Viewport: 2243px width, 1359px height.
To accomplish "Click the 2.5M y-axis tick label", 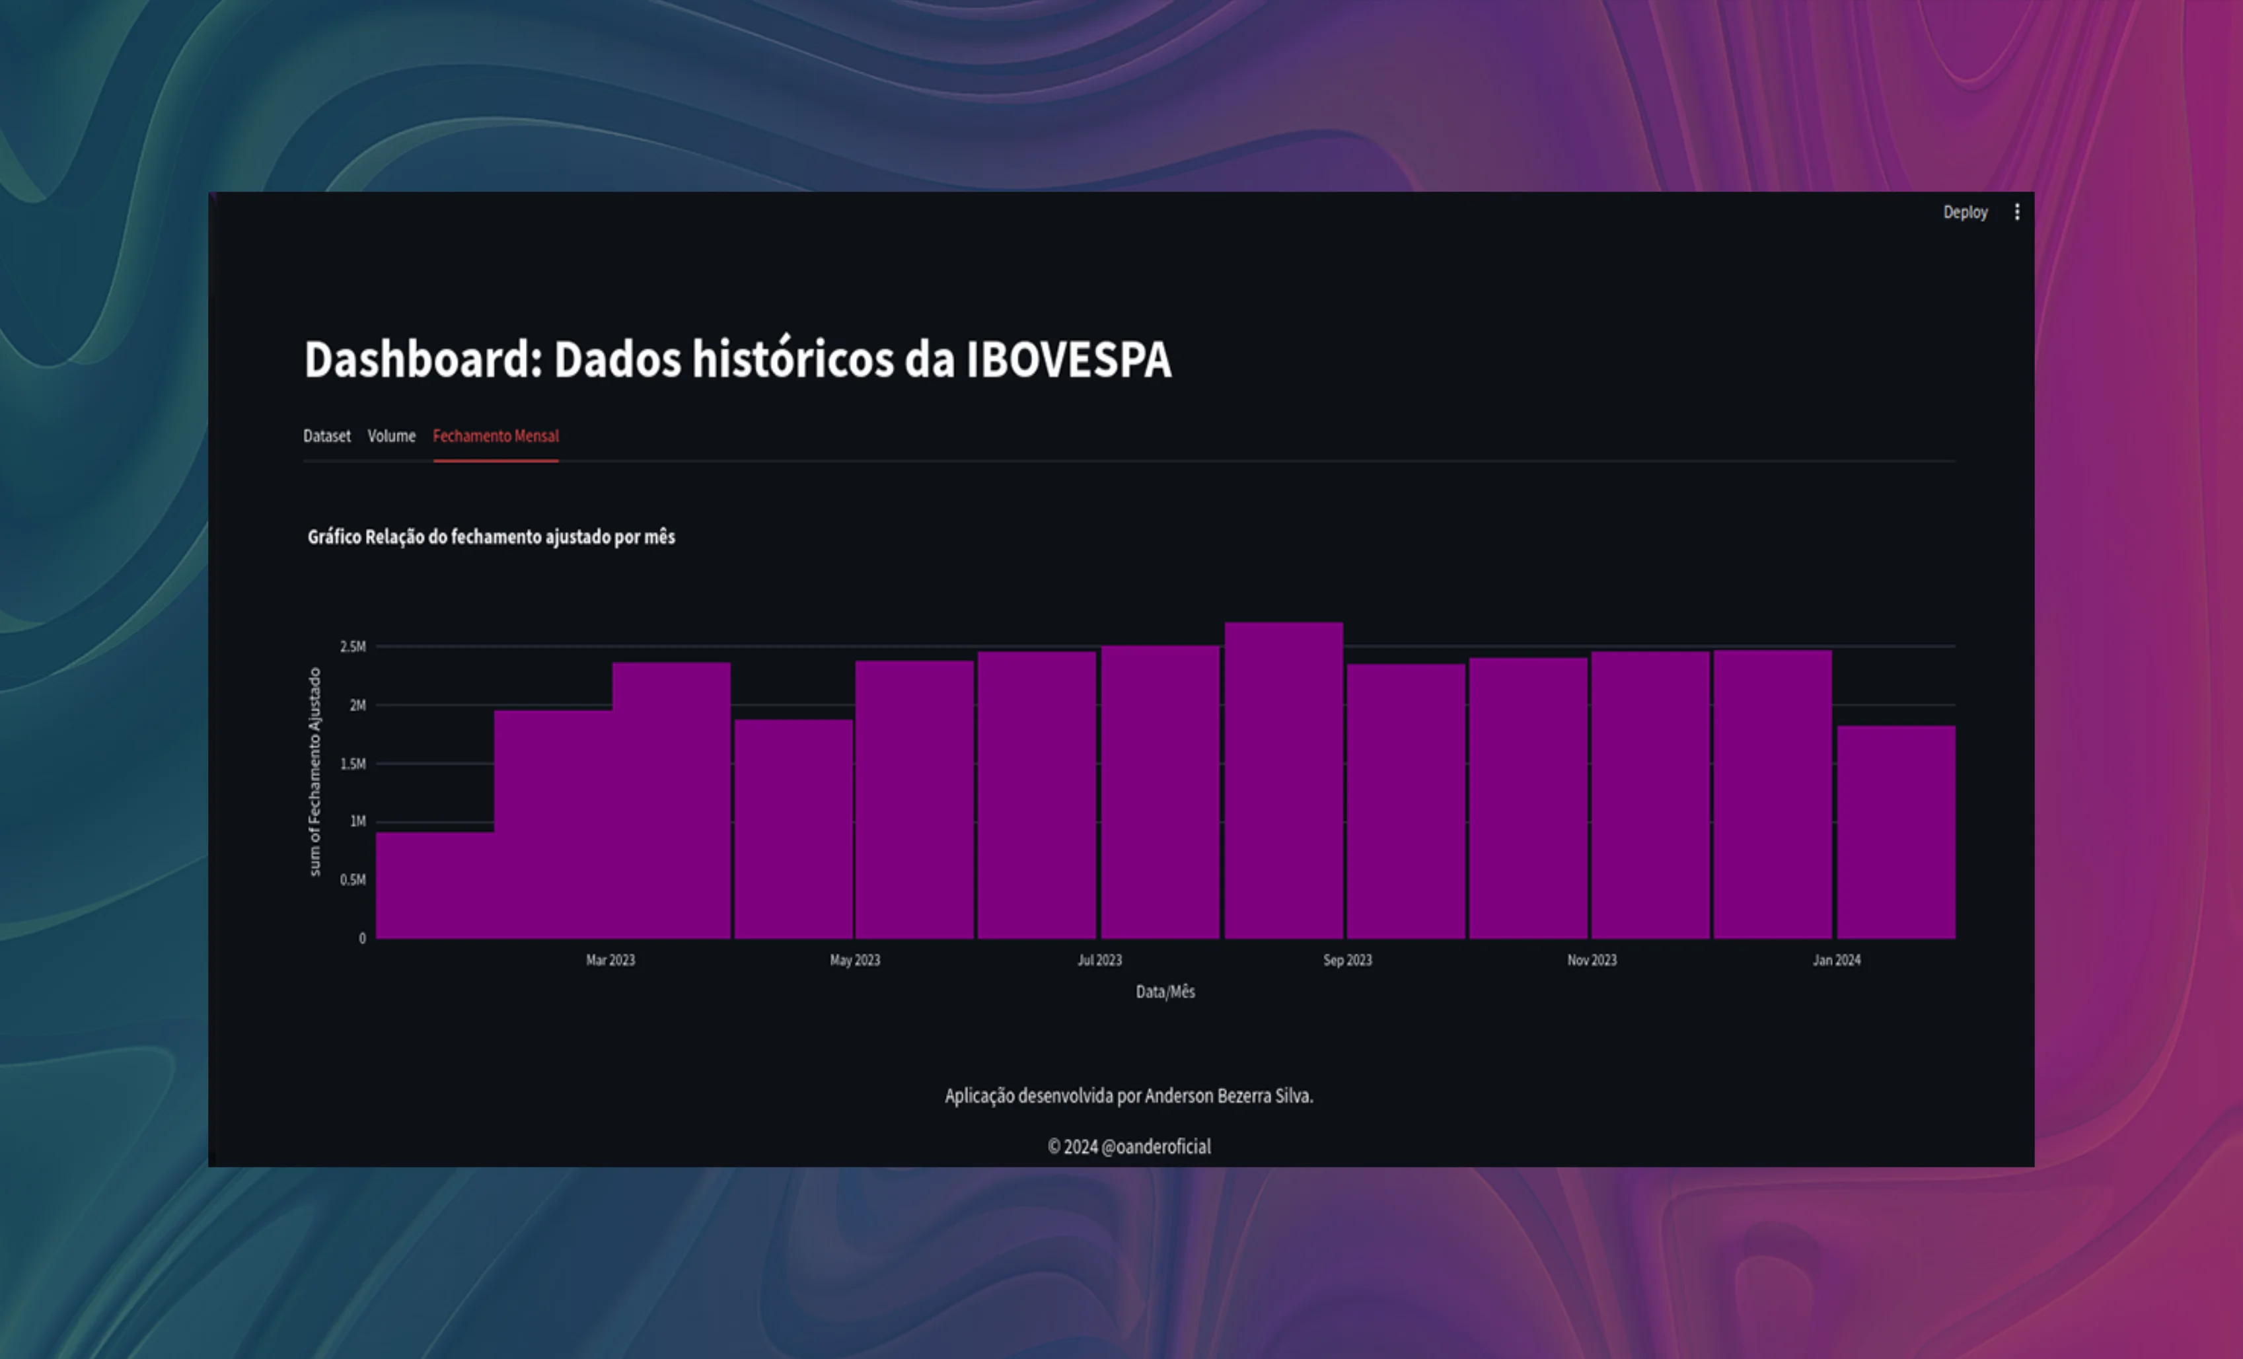I will (352, 647).
